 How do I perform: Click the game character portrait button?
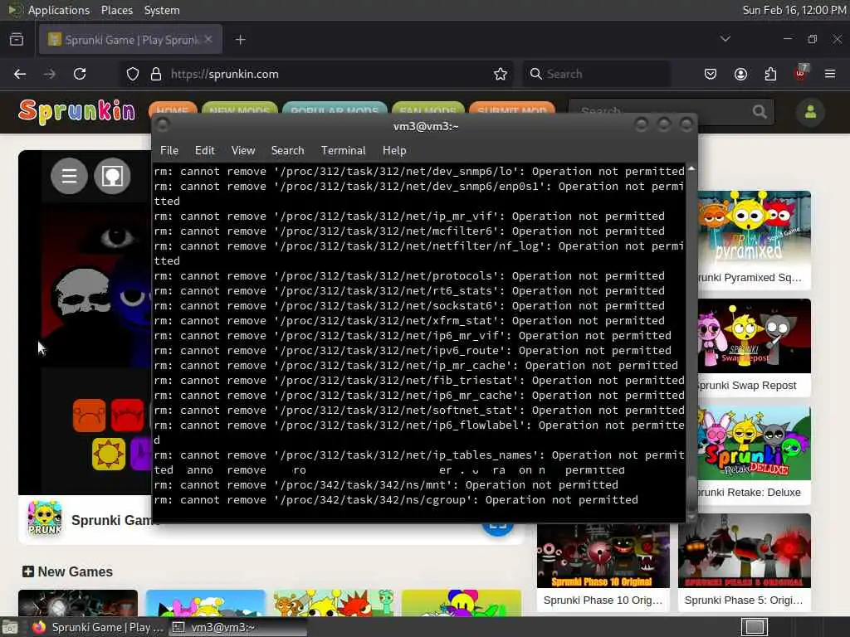point(112,176)
